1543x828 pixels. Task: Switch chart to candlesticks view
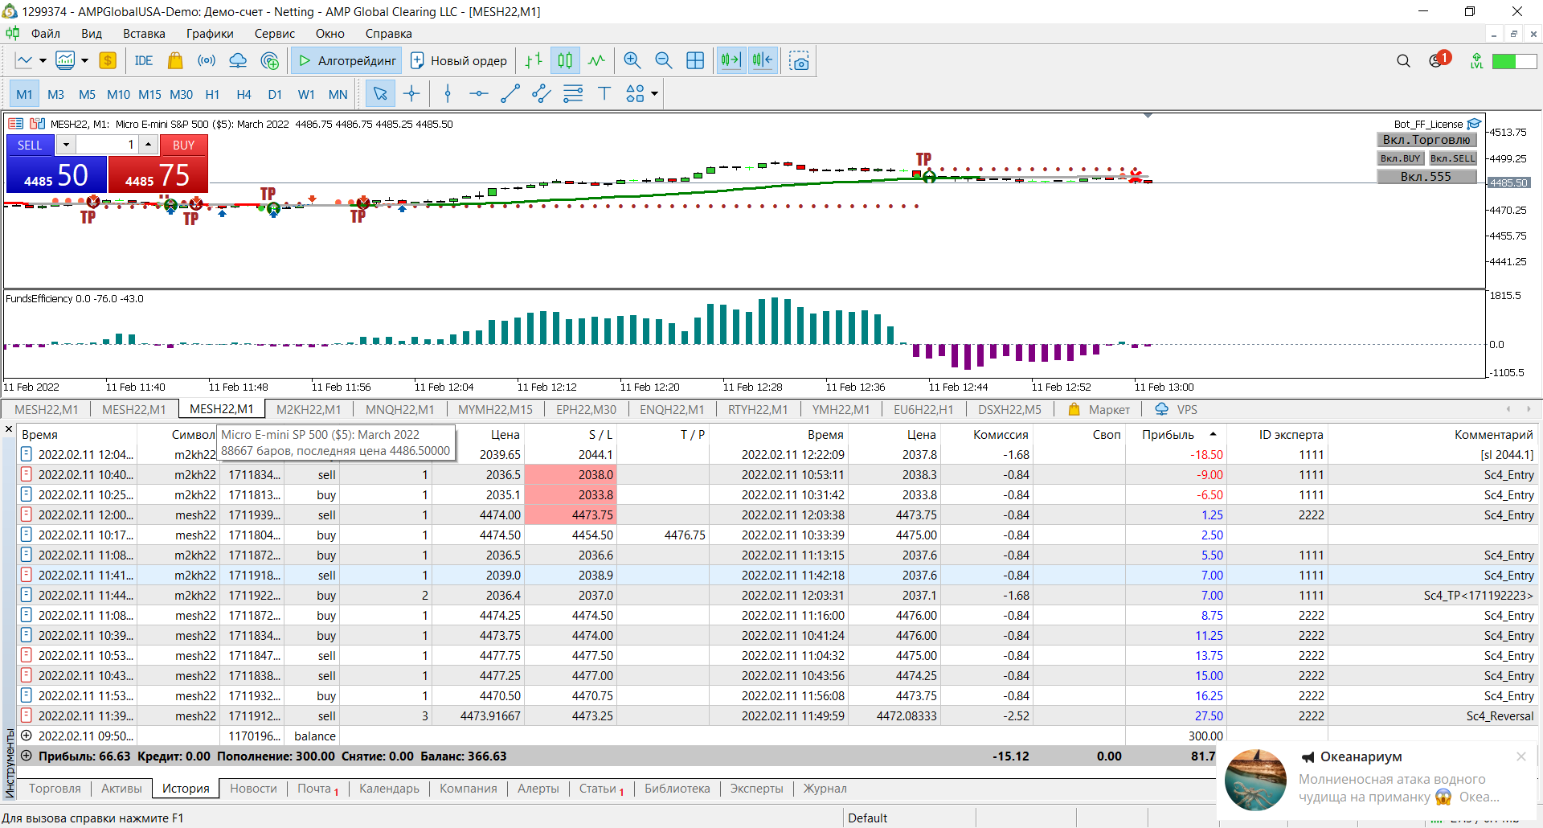pyautogui.click(x=565, y=61)
